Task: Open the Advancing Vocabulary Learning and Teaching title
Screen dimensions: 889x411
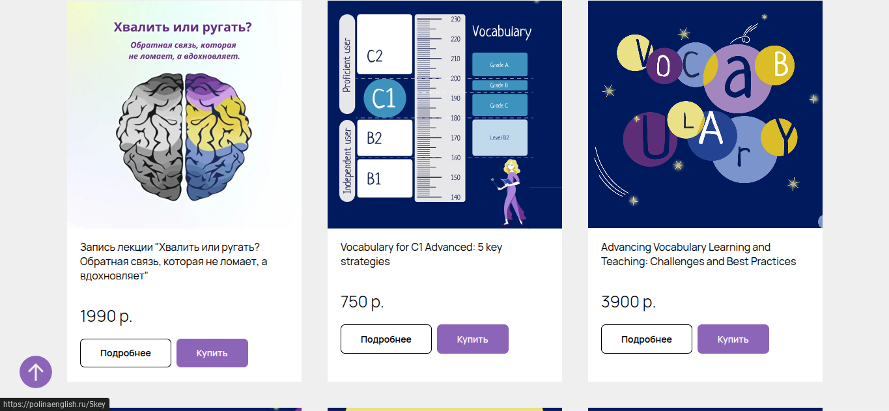Action: [x=698, y=254]
